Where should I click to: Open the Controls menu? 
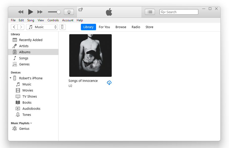(53, 20)
